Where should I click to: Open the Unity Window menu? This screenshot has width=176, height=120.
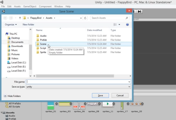pos(59,6)
